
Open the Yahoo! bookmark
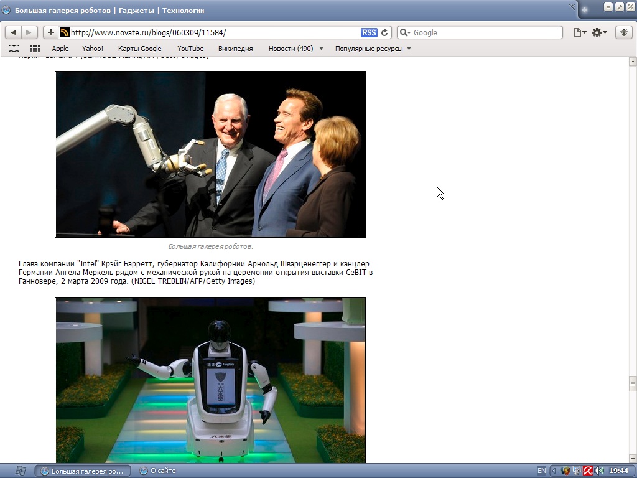93,49
